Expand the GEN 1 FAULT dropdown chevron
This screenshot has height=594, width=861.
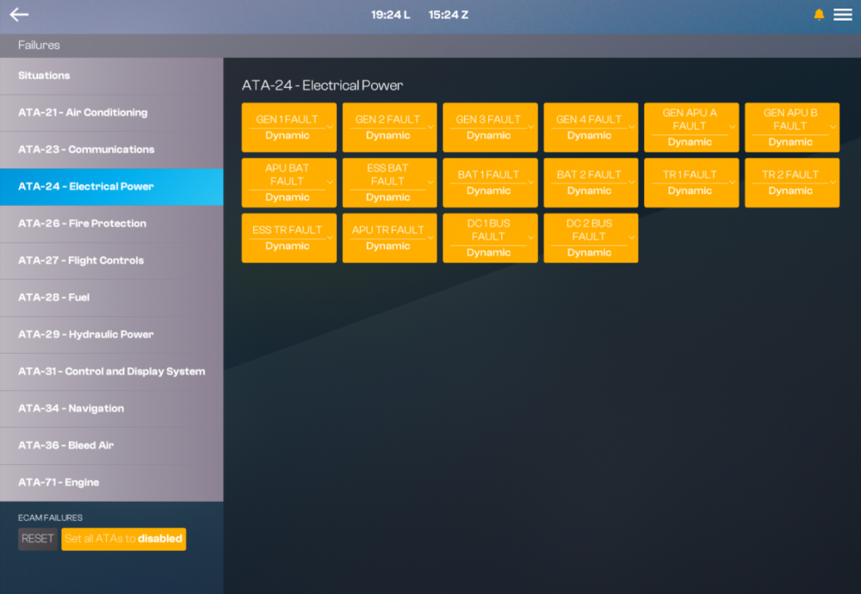tap(330, 127)
